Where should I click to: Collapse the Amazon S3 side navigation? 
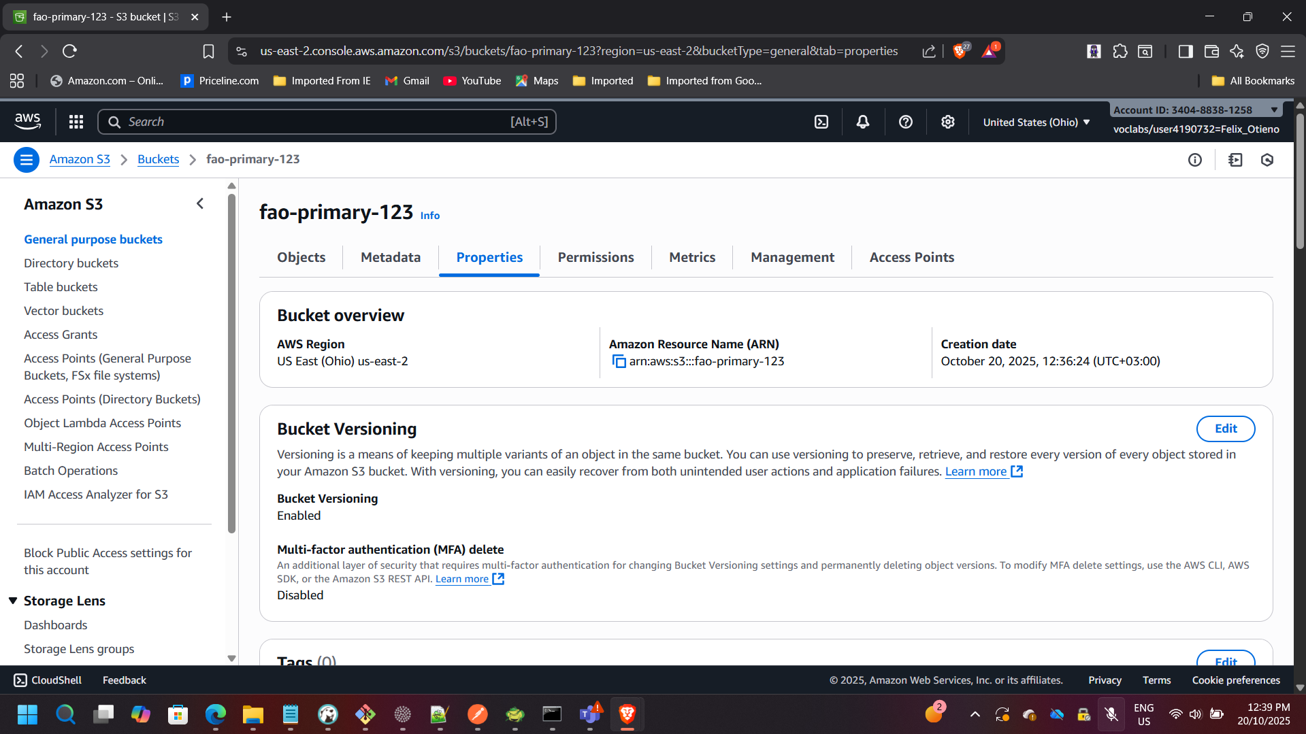(200, 203)
